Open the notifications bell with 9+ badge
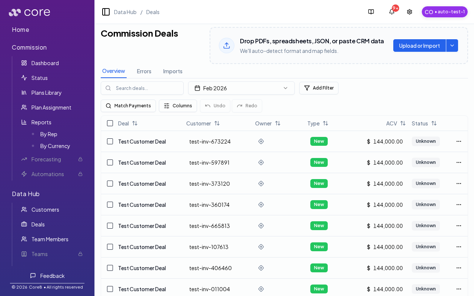The height and width of the screenshot is (296, 474). pos(391,12)
